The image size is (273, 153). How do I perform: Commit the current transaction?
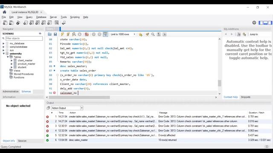[x=94, y=34]
